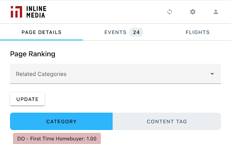Click the INLINE word in the logo
This screenshot has width=231, height=144.
tap(35, 9)
